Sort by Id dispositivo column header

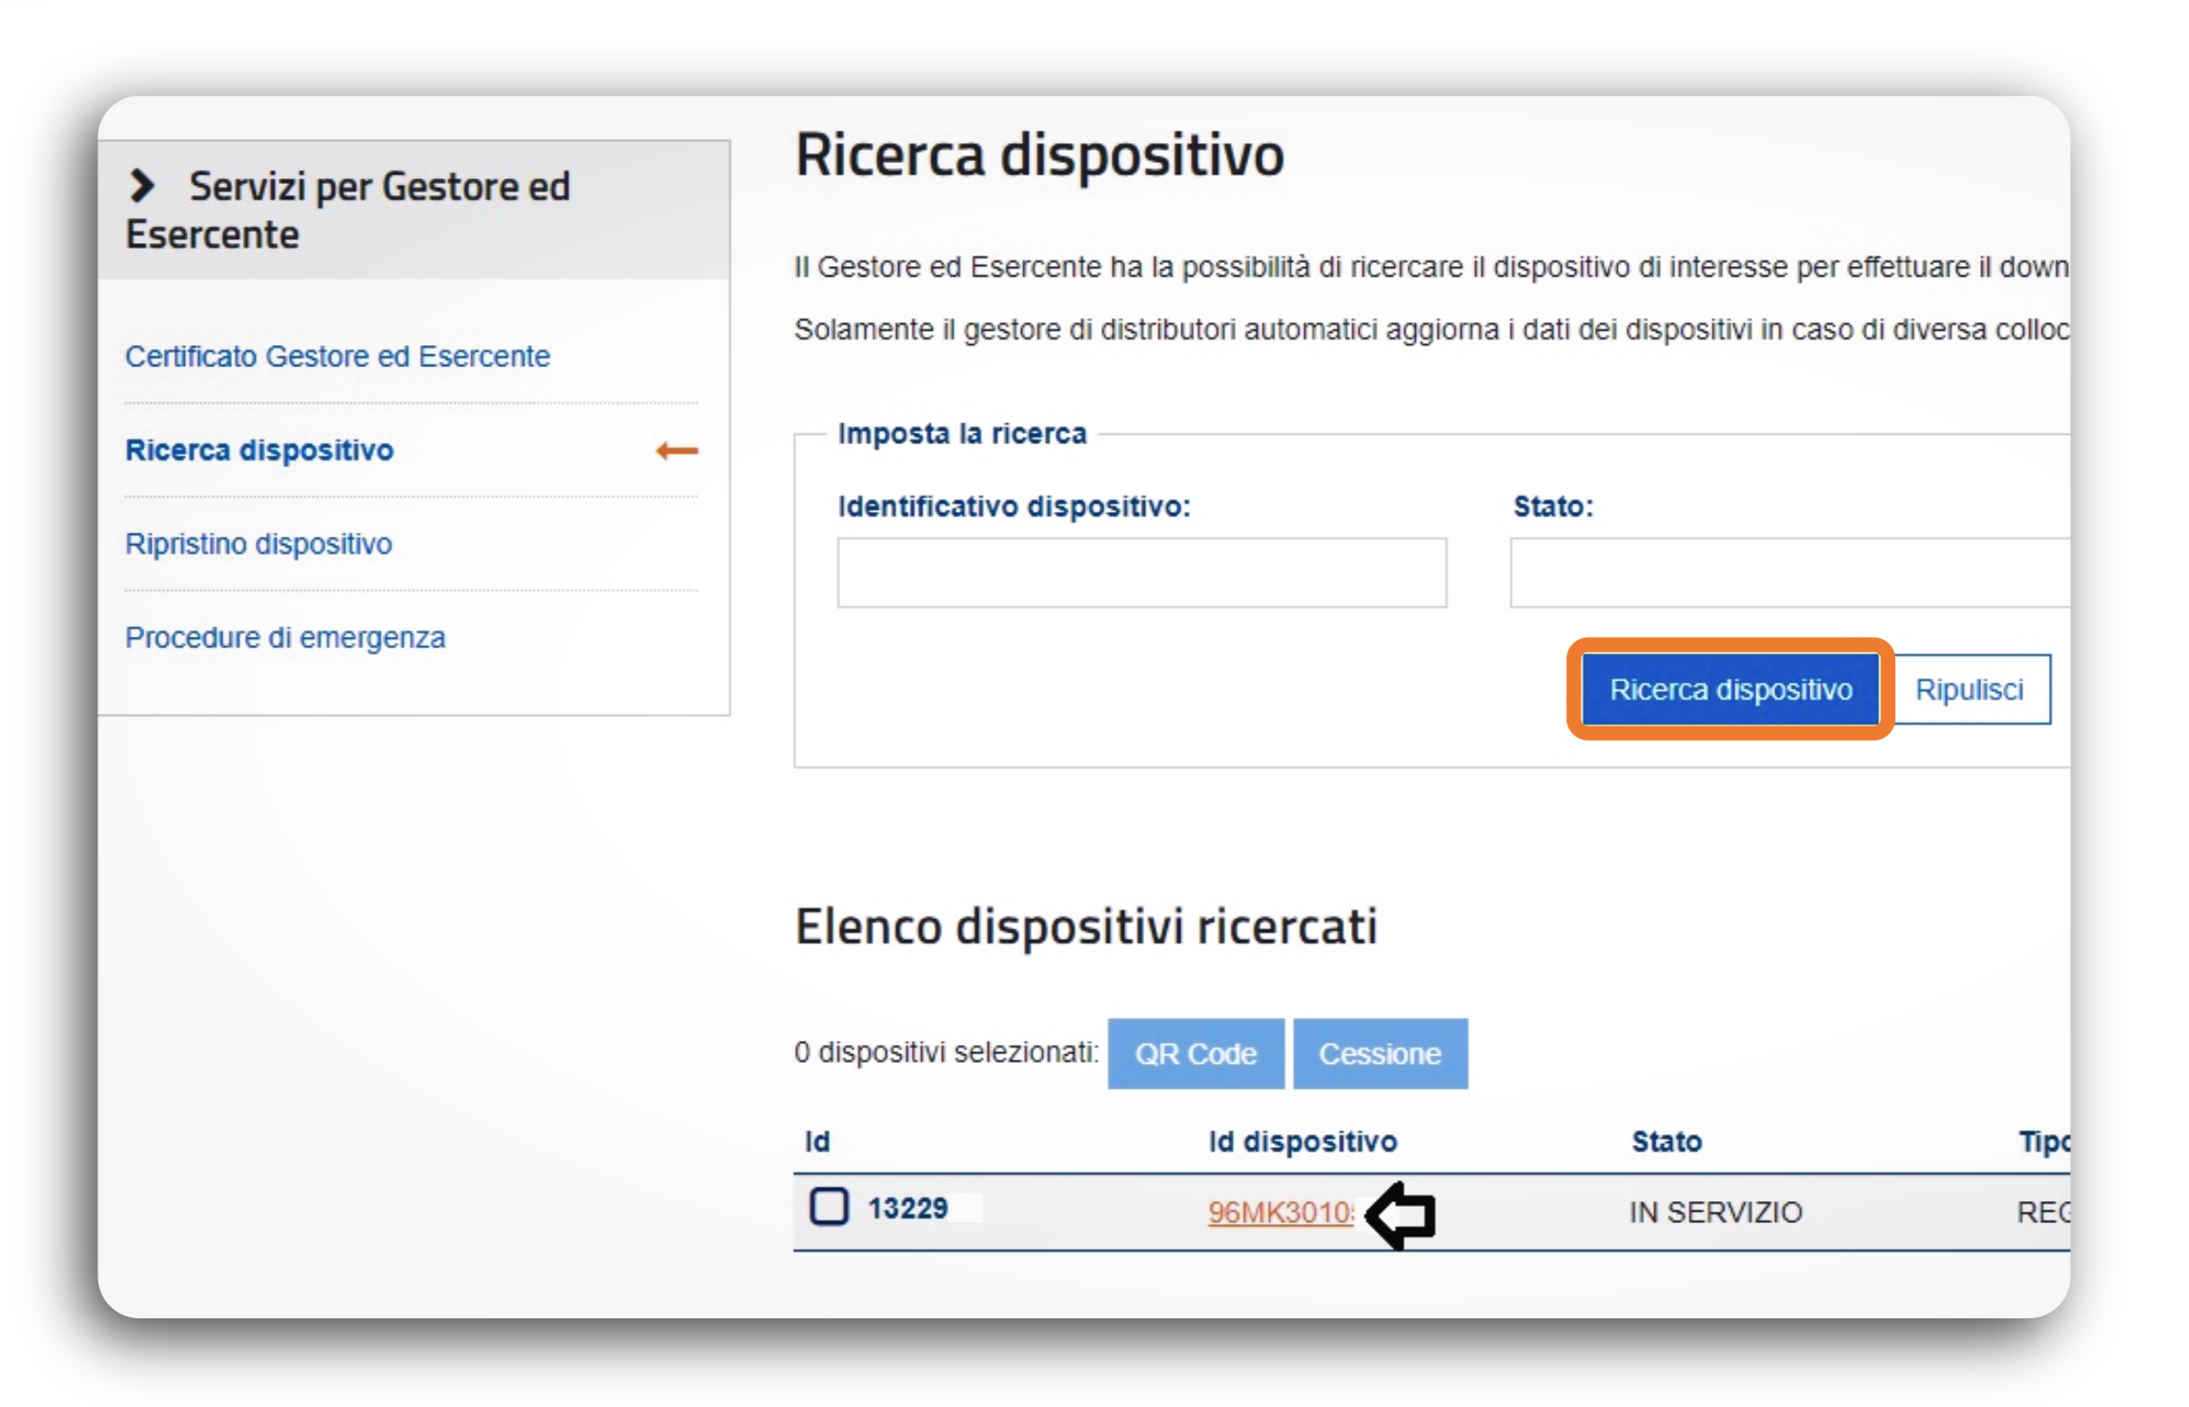[x=1302, y=1141]
